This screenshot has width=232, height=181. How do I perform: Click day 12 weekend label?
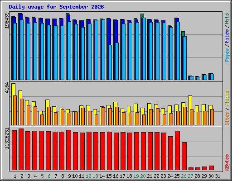tap(88, 176)
